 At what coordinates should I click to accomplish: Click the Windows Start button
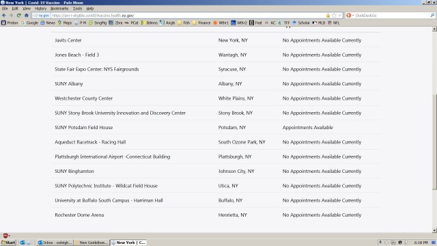pyautogui.click(x=8, y=243)
